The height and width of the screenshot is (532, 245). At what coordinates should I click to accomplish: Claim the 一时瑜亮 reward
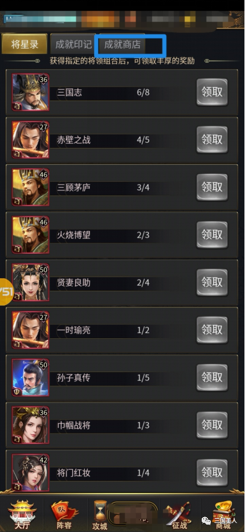(x=212, y=330)
